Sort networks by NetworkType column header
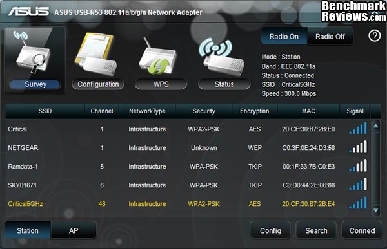Screen dimensions: 387x249 (x=147, y=111)
